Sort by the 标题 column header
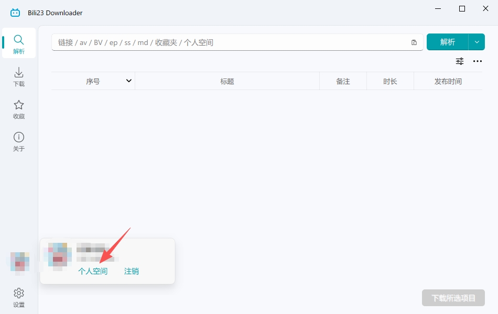Viewport: 498px width, 314px height. point(227,81)
